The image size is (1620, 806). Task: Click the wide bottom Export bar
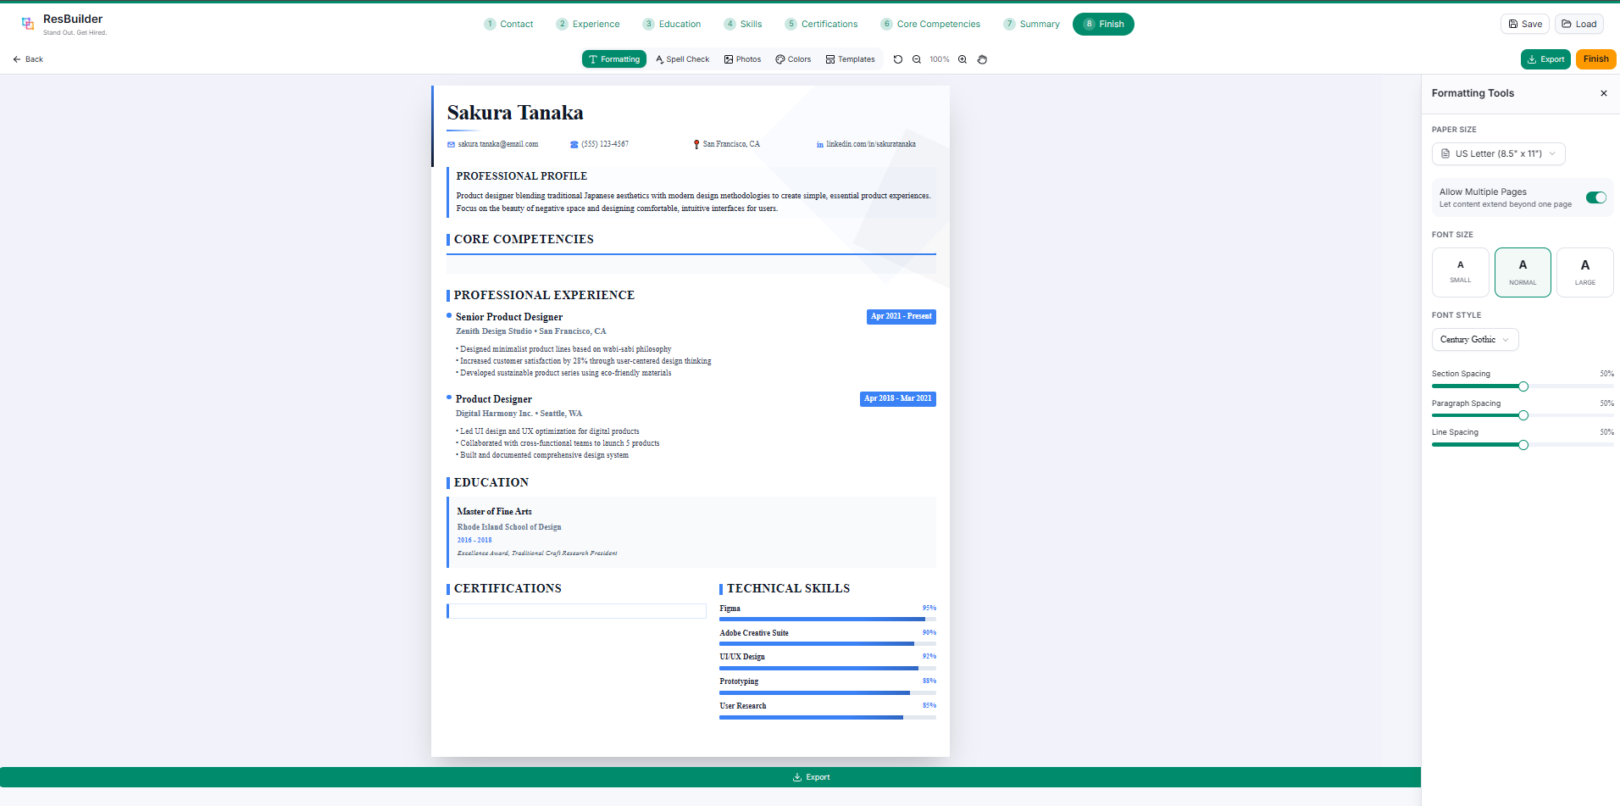(x=710, y=777)
